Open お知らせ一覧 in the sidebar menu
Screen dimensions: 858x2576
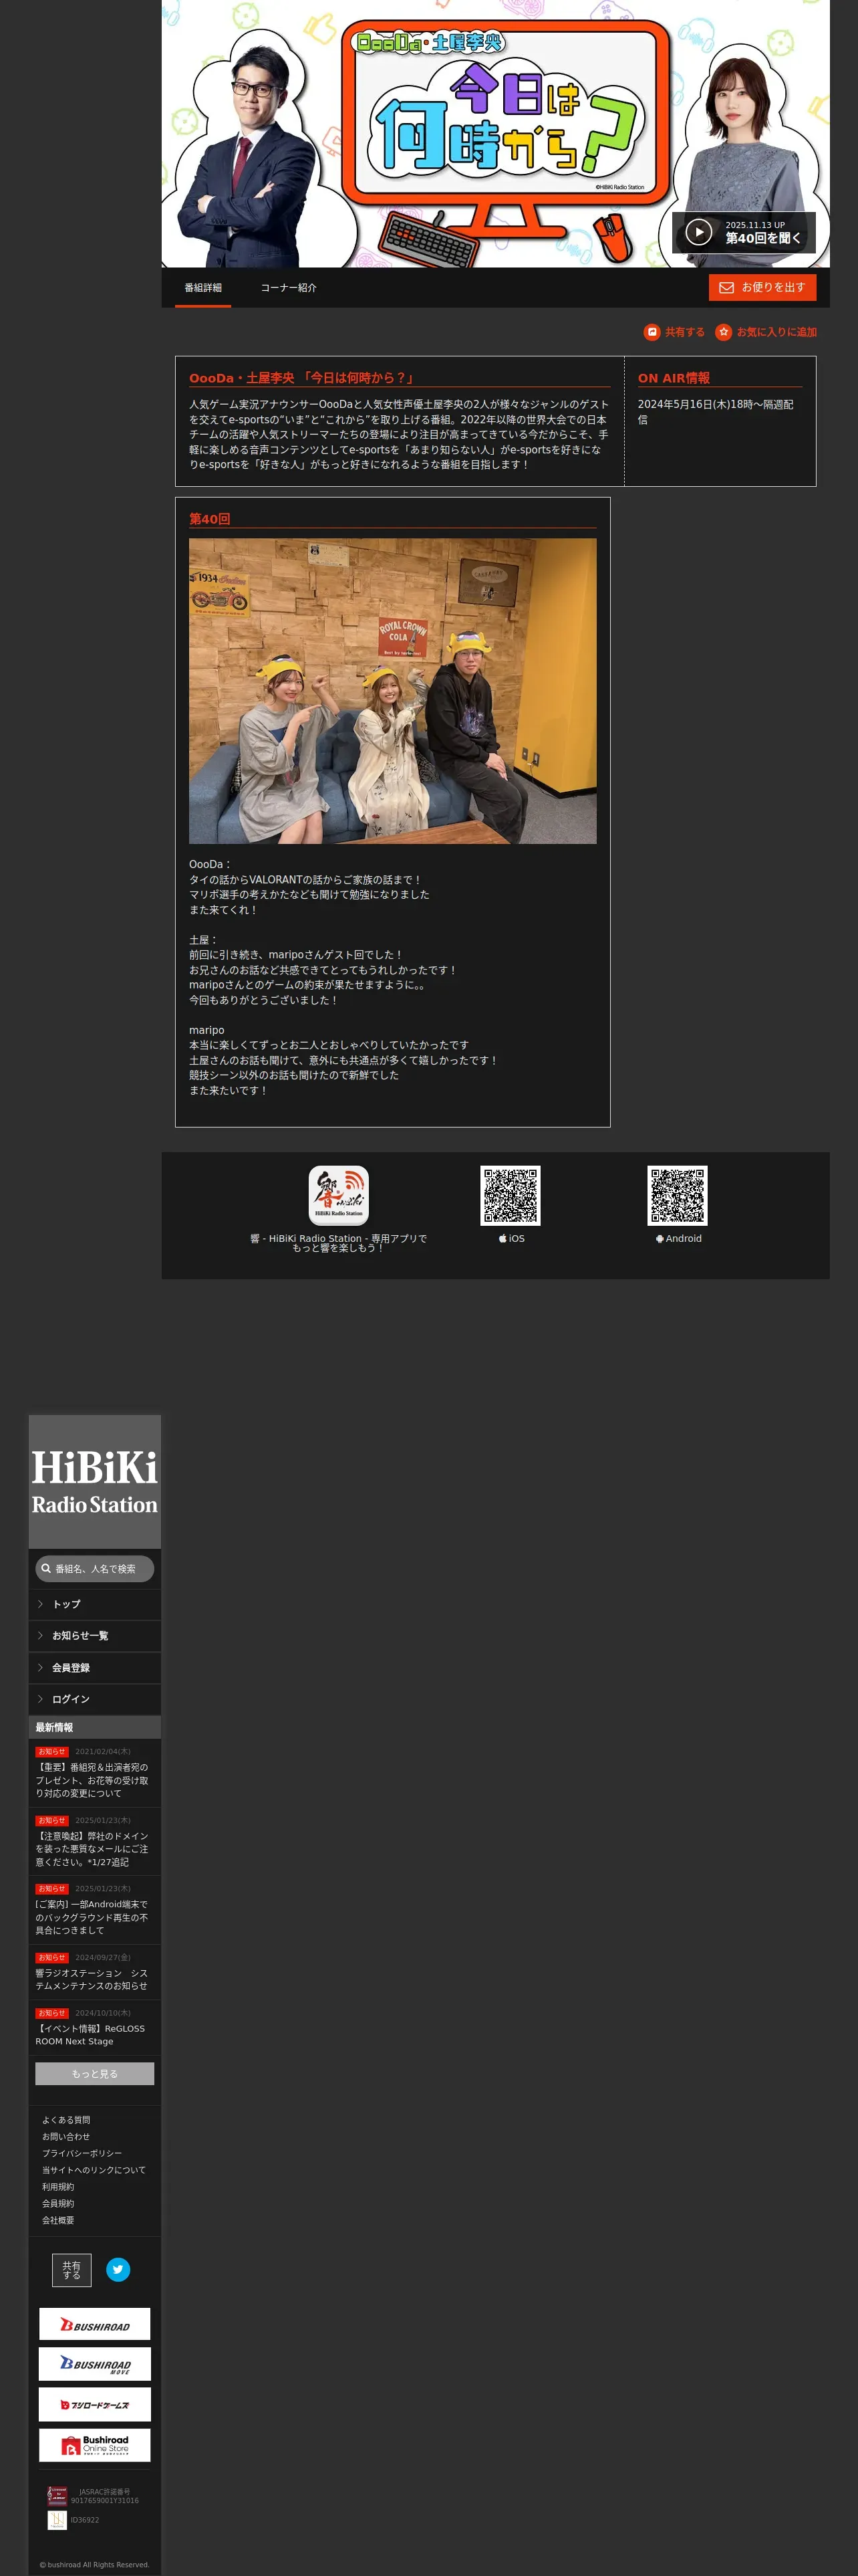coord(95,1636)
